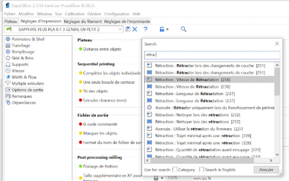Select first Nettoyer lors des rétractions result
Screen dimensions: 289x181
[x=210, y=115]
